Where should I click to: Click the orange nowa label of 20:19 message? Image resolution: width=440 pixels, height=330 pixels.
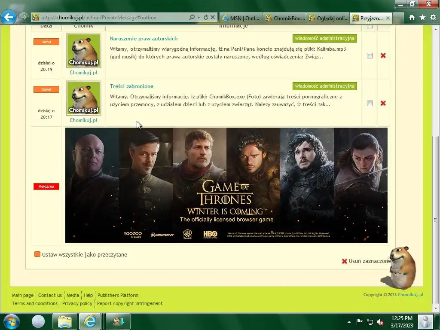(x=46, y=42)
